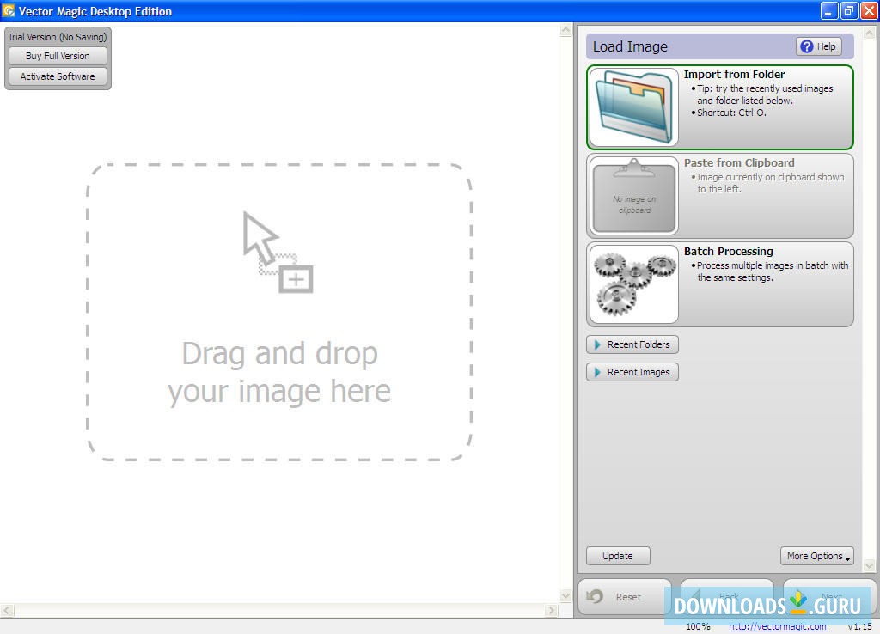The height and width of the screenshot is (634, 880).
Task: Click right panel scrollbar down arrow
Action: pos(869,565)
